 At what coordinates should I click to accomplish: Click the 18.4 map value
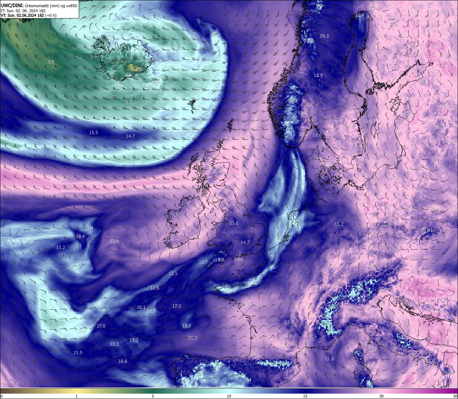pos(80,237)
